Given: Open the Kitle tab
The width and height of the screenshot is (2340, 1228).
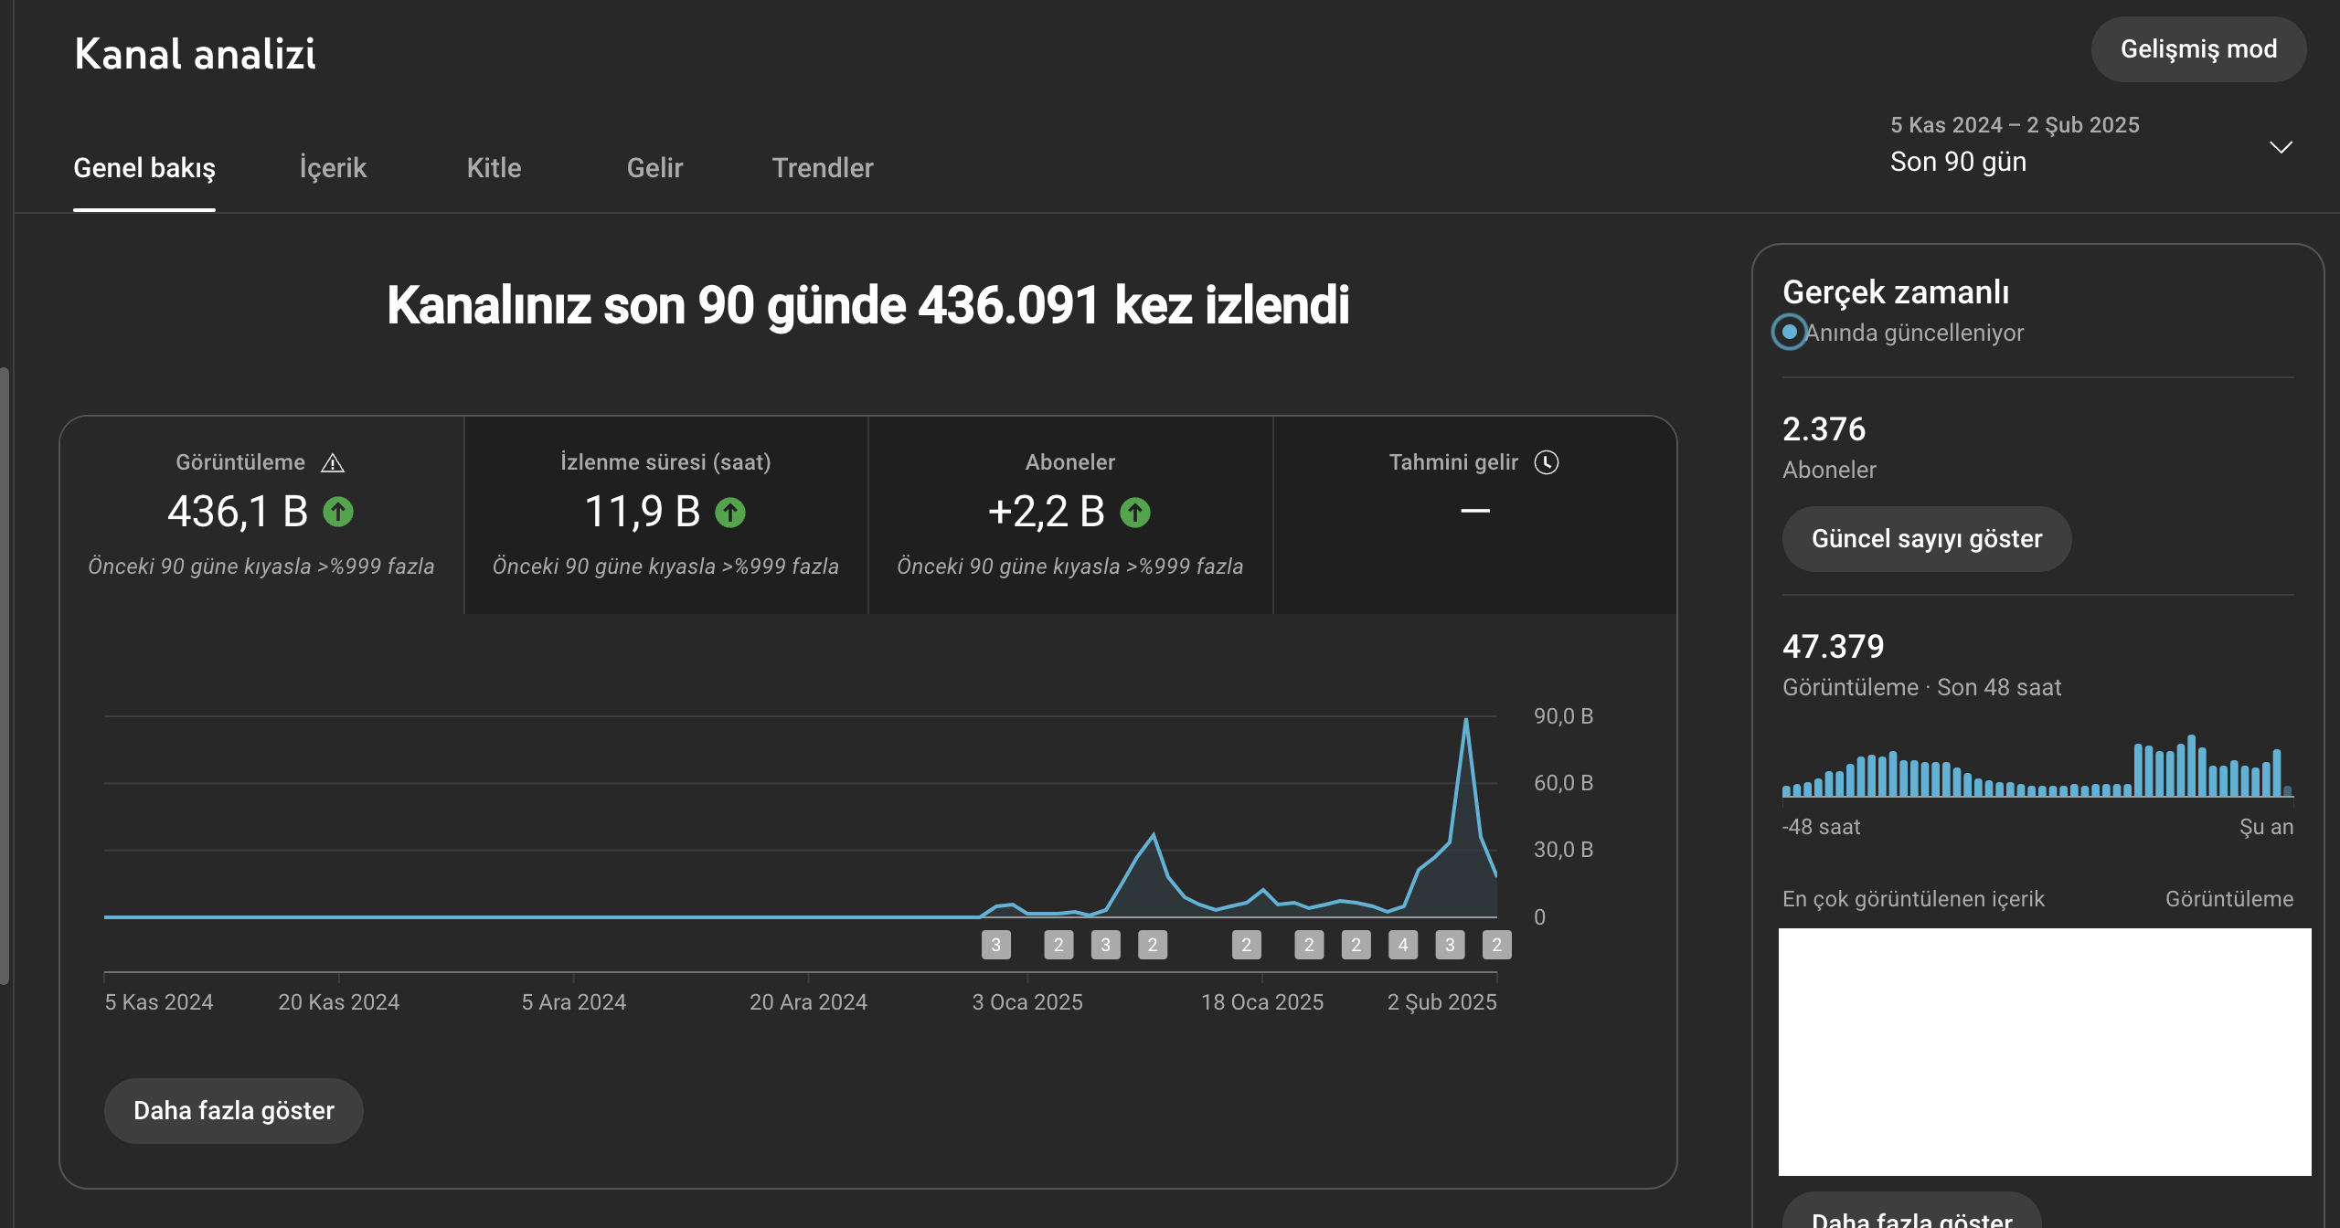Looking at the screenshot, I should [x=494, y=168].
